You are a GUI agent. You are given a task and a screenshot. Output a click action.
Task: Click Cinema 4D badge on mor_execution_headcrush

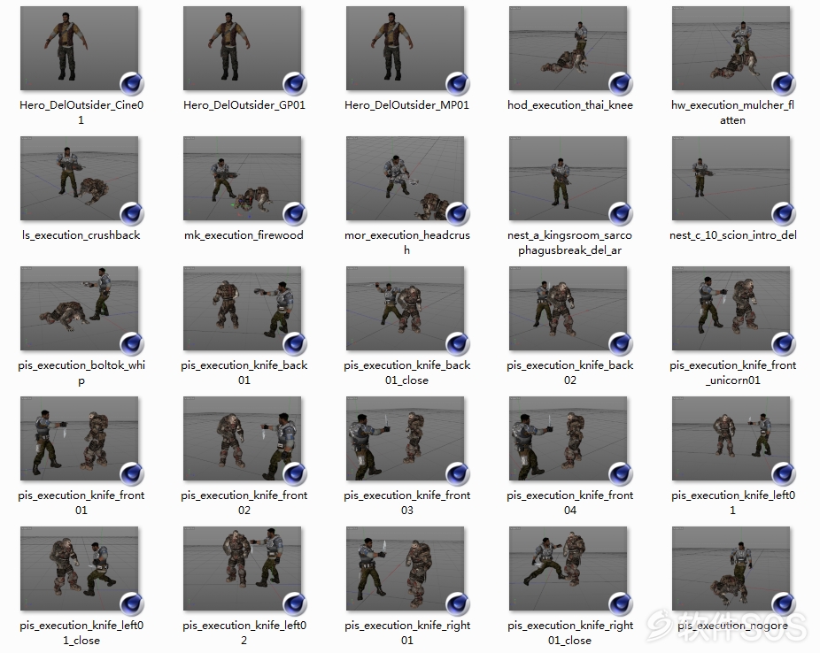pyautogui.click(x=458, y=214)
